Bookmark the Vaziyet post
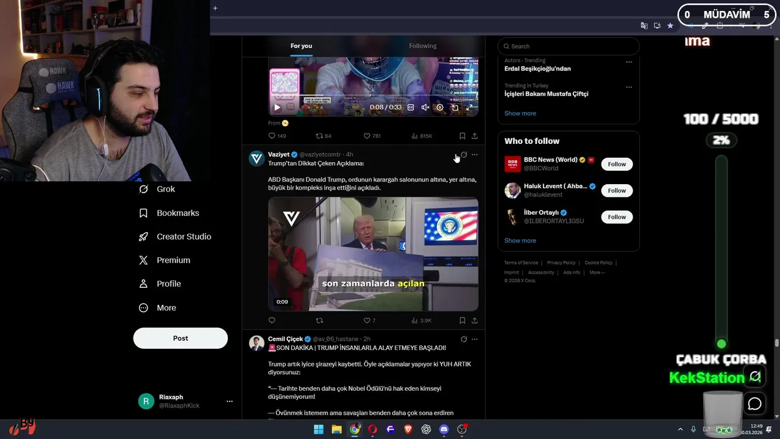This screenshot has height=439, width=780. click(462, 321)
